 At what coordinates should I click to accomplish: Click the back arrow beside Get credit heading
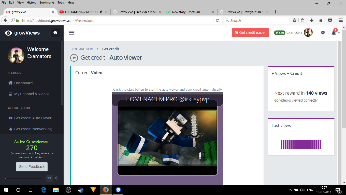[x=74, y=58]
